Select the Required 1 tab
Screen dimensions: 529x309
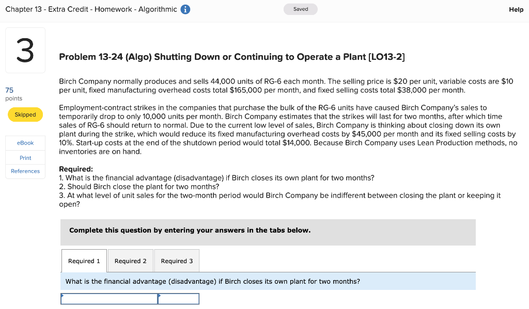tap(84, 261)
